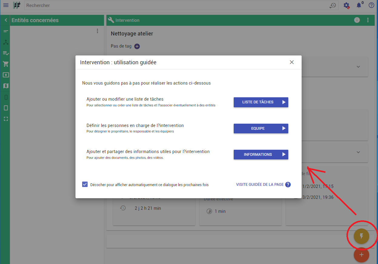This screenshot has width=378, height=264.
Task: Click the Ajouter ou modifier une liste de tâches text
Action: coord(125,99)
